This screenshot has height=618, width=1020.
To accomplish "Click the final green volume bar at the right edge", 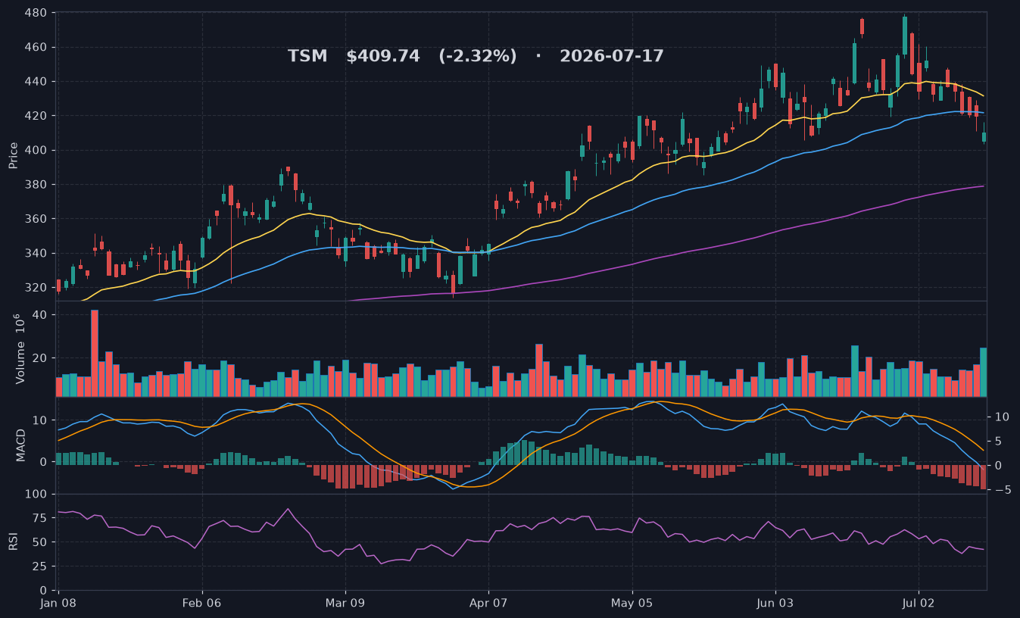I will tap(984, 372).
